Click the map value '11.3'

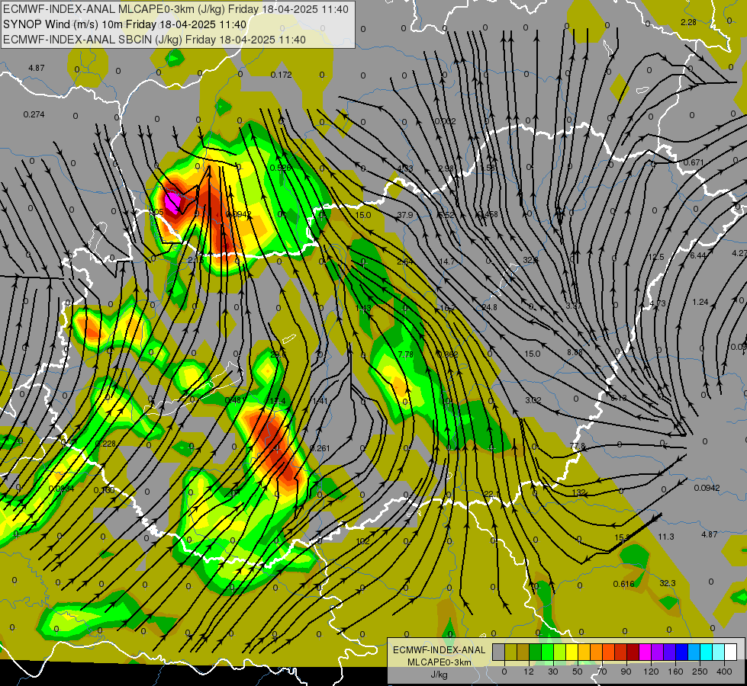[666, 537]
